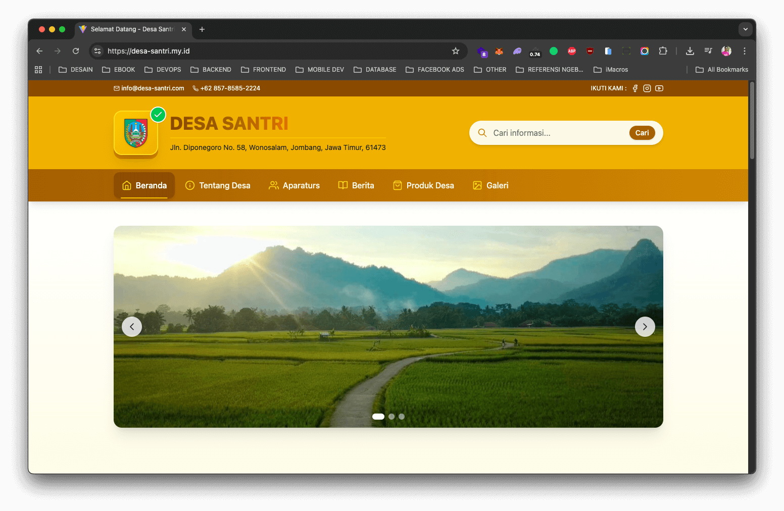The height and width of the screenshot is (511, 784).
Task: Open the Chrome Extensions puzzle icon
Action: 663,51
